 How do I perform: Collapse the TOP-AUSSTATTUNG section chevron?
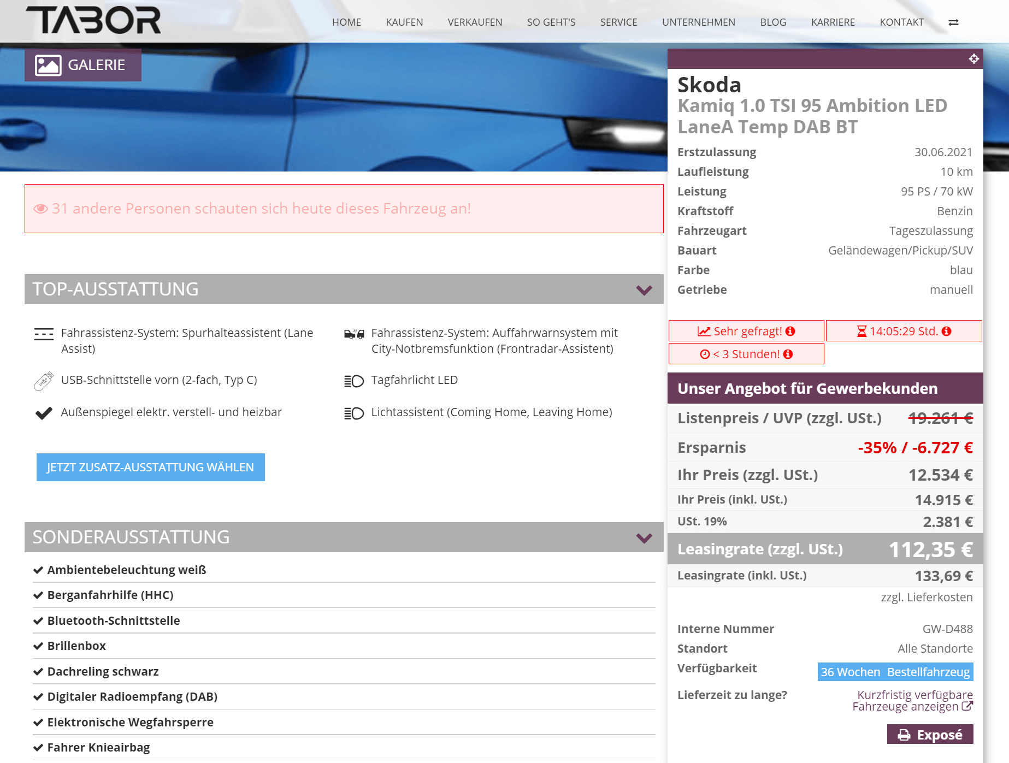644,290
